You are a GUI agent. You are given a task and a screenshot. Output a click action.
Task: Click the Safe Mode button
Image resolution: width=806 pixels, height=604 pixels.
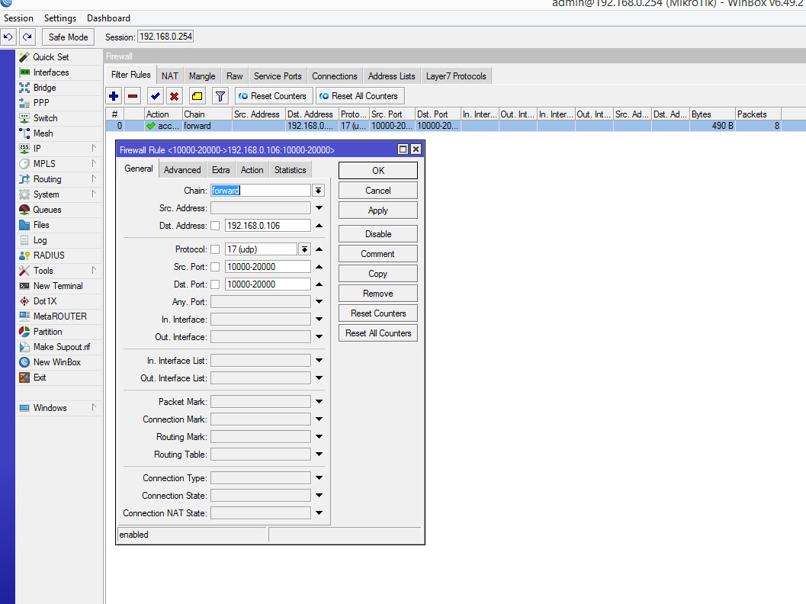69,37
